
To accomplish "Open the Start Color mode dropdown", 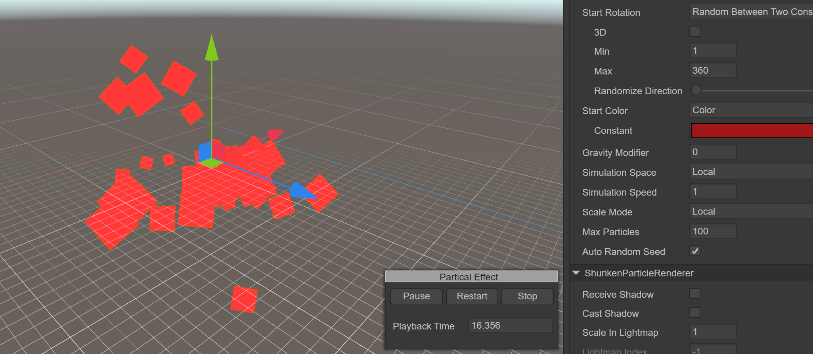I will point(751,110).
